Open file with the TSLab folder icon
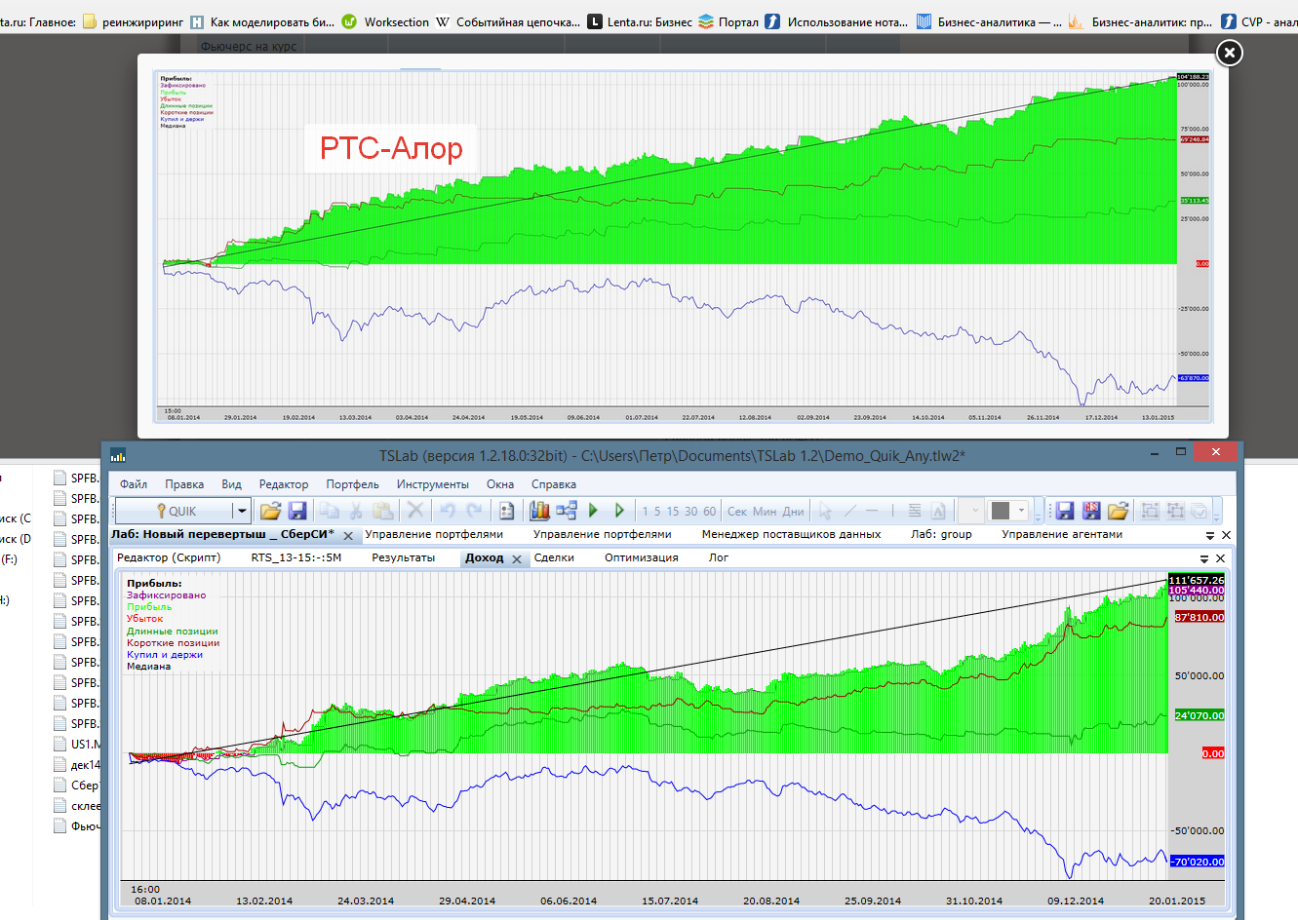This screenshot has width=1298, height=920. (x=270, y=511)
